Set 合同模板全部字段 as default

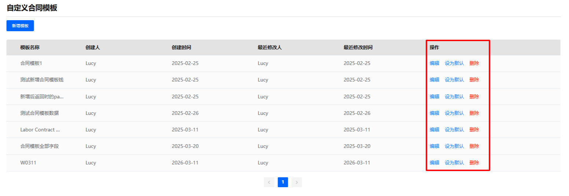454,146
